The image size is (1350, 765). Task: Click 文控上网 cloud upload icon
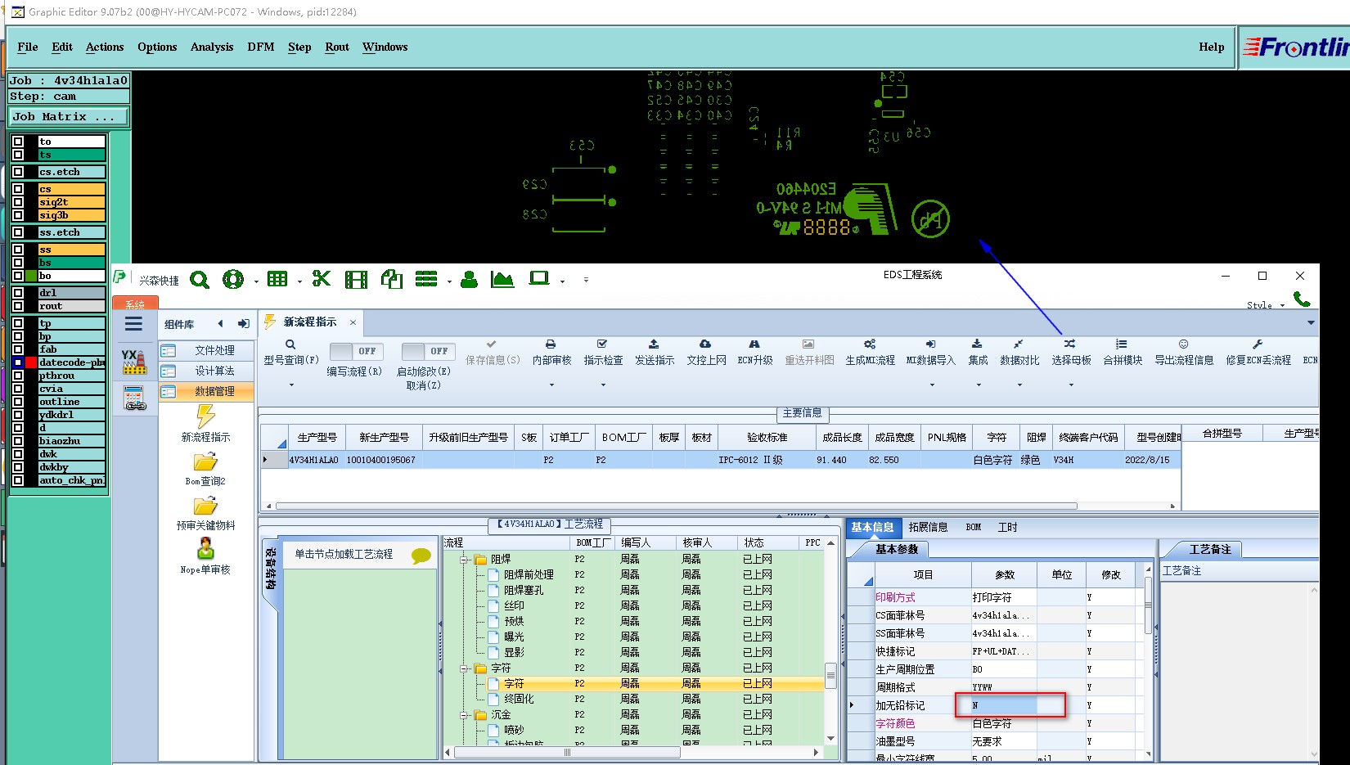[705, 344]
